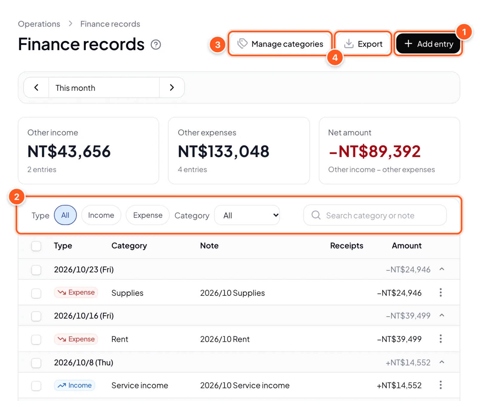Check the 2026/10/16 (Fri) group checkbox
The image size is (478, 401).
(x=36, y=316)
